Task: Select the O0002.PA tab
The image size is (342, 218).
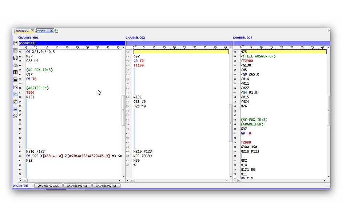Action: tap(22, 31)
